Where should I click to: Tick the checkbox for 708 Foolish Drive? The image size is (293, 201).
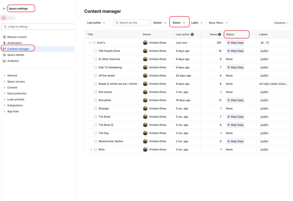coord(95,51)
